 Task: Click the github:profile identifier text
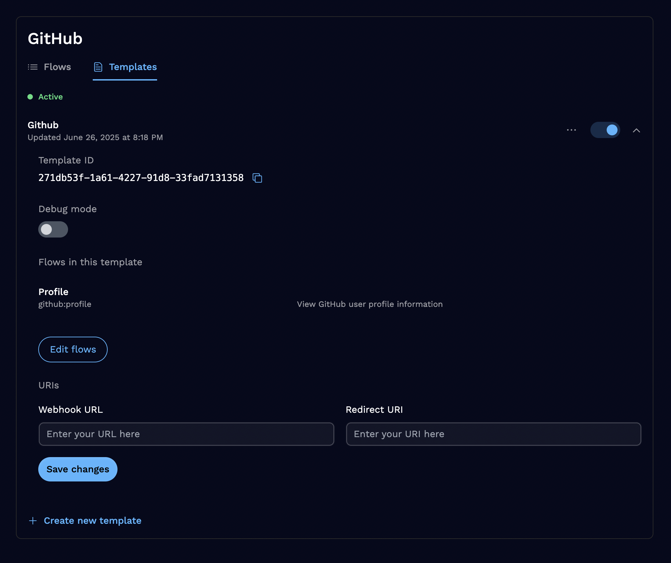coord(65,304)
